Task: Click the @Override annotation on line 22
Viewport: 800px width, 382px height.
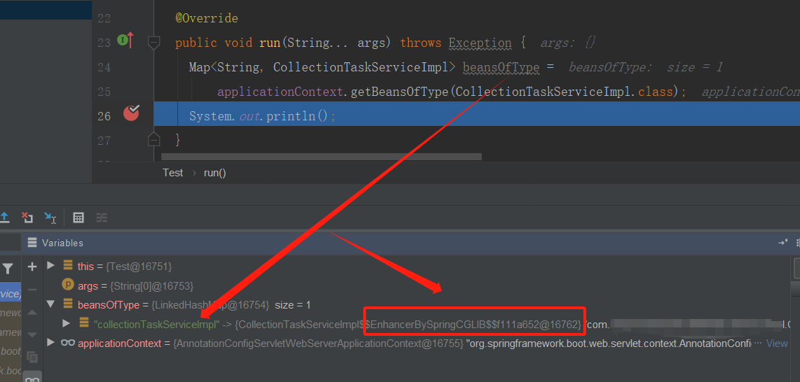Action: [207, 18]
